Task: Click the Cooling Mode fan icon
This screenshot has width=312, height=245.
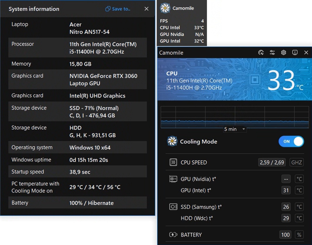Action: point(172,142)
